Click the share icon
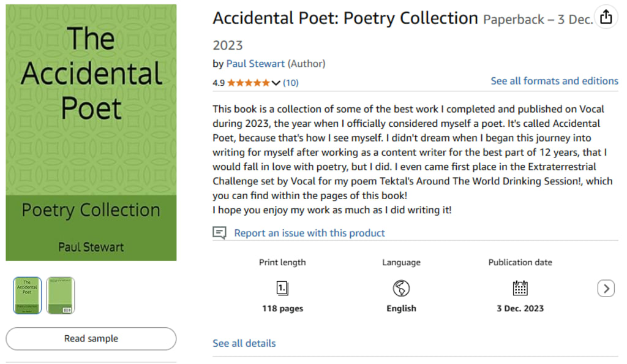The height and width of the screenshot is (364, 627). click(606, 17)
